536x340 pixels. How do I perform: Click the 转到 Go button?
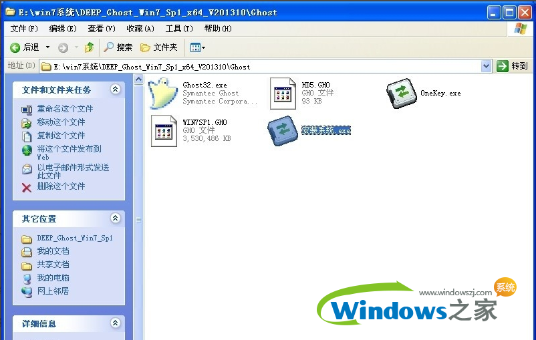pos(513,66)
